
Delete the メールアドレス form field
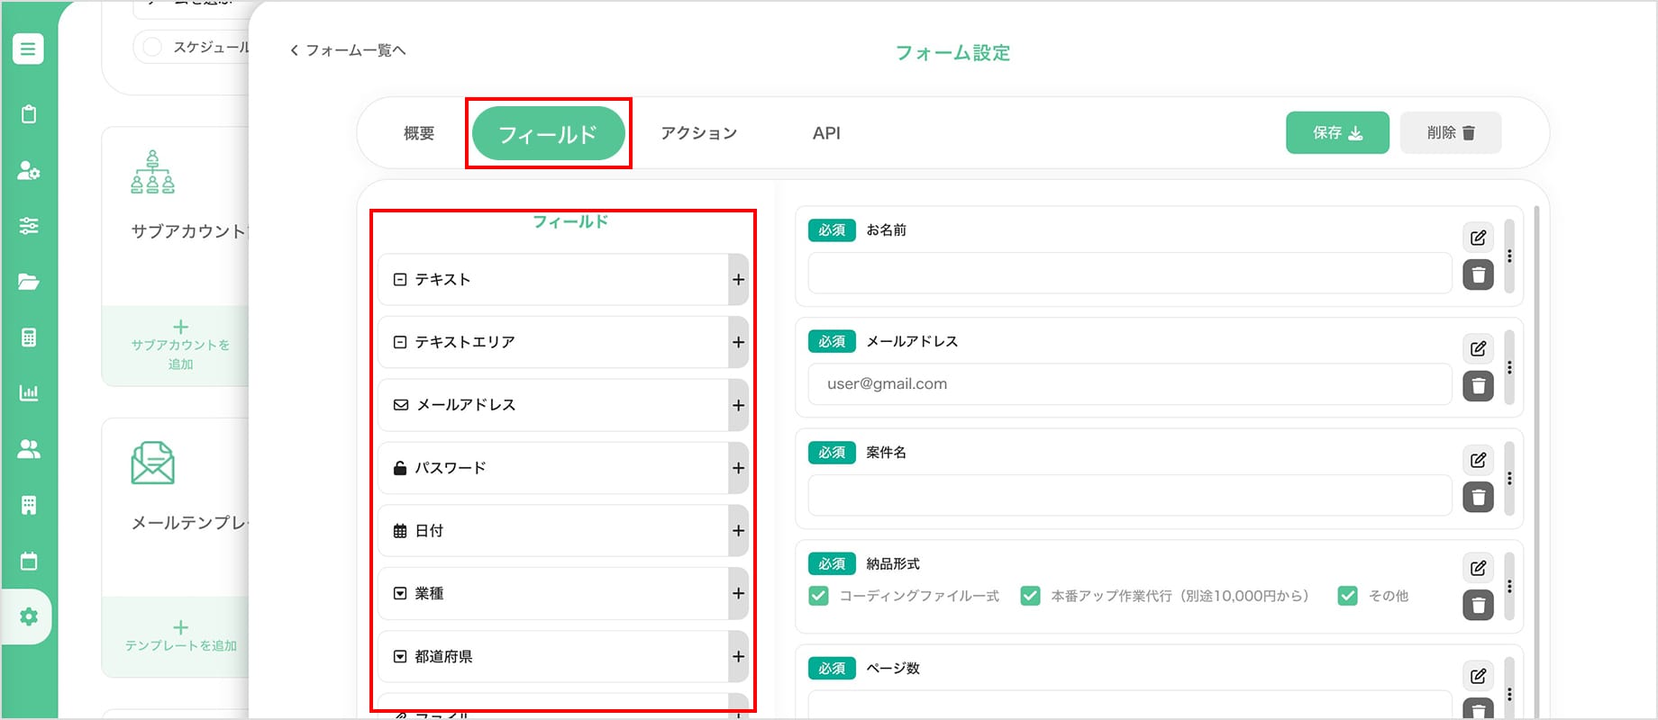1478,386
